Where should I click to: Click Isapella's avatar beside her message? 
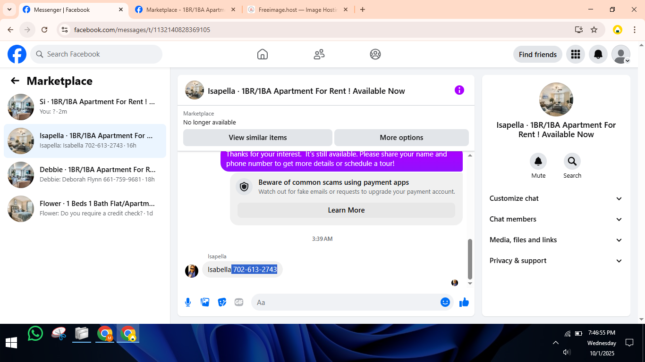192,271
